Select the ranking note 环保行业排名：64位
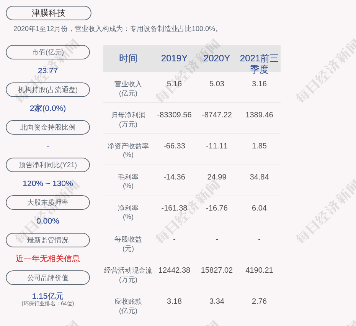 [x=48, y=304]
